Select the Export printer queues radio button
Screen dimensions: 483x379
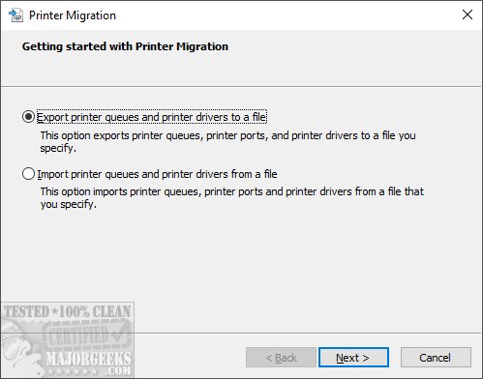pyautogui.click(x=28, y=117)
